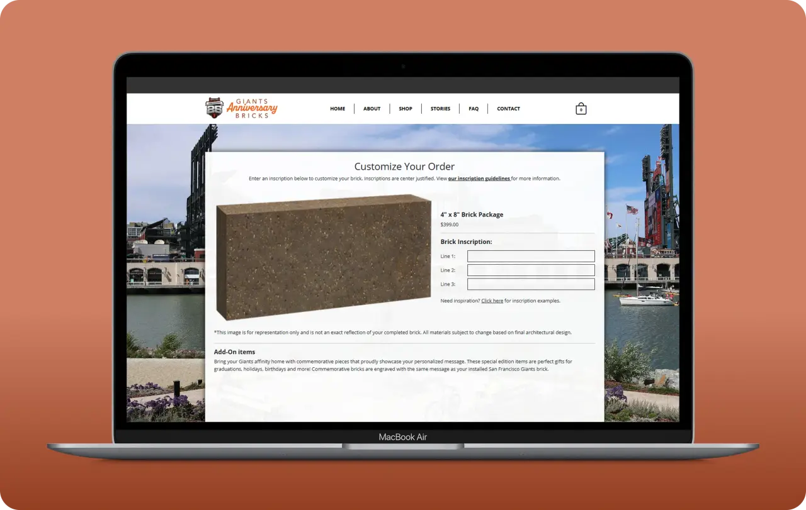Click the 'Add-On items' heading
This screenshot has width=806, height=510.
click(x=234, y=352)
